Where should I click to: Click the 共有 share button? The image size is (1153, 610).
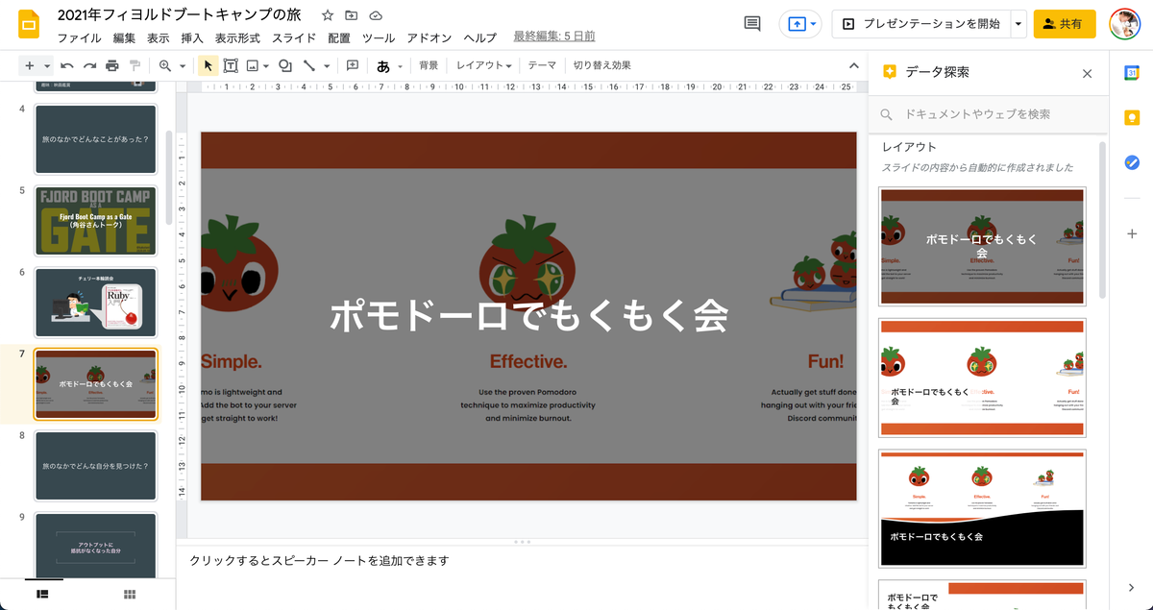point(1065,24)
